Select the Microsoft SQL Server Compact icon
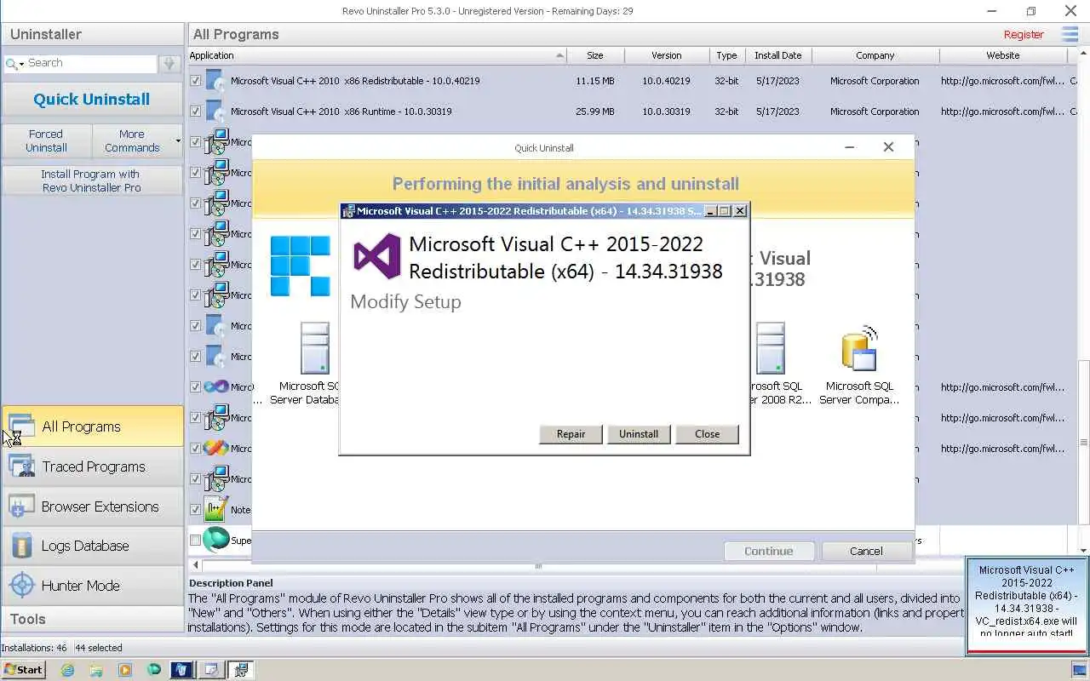The image size is (1090, 681). [859, 348]
